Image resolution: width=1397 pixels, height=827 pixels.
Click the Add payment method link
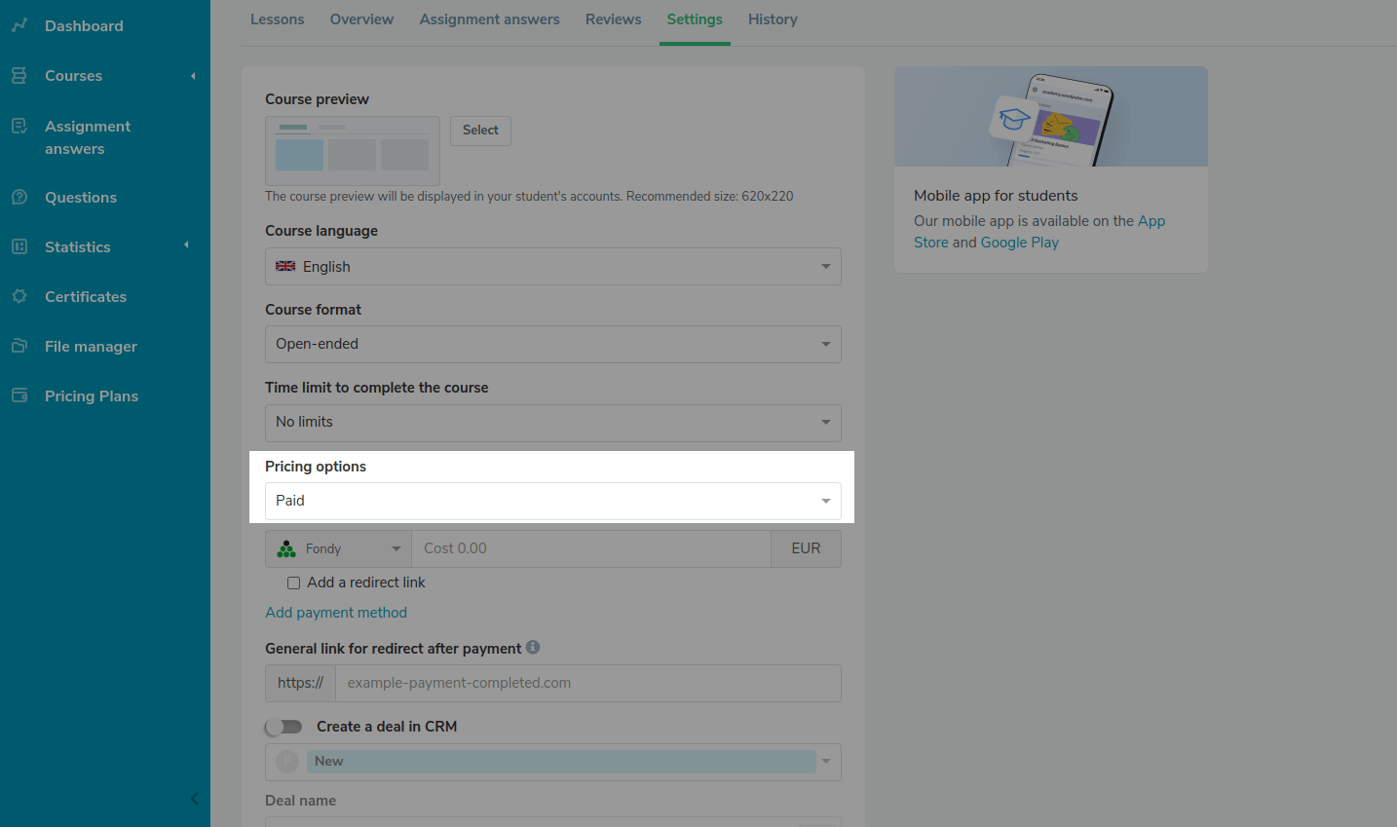pos(336,613)
